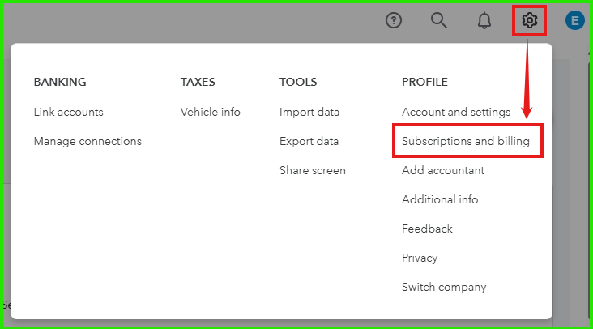Select Add accountant
The height and width of the screenshot is (329, 593).
tap(443, 170)
